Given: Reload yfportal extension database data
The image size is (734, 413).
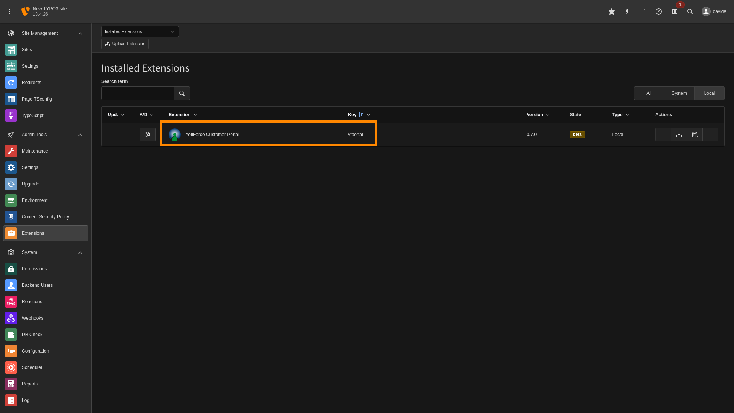Looking at the screenshot, I should tap(695, 135).
